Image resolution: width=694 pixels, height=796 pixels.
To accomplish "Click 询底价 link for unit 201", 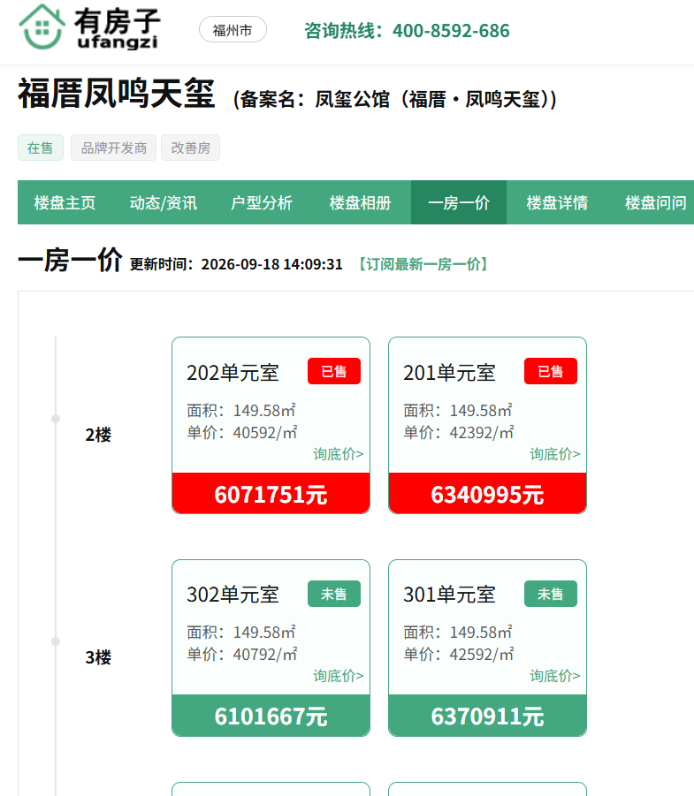I will click(x=555, y=454).
